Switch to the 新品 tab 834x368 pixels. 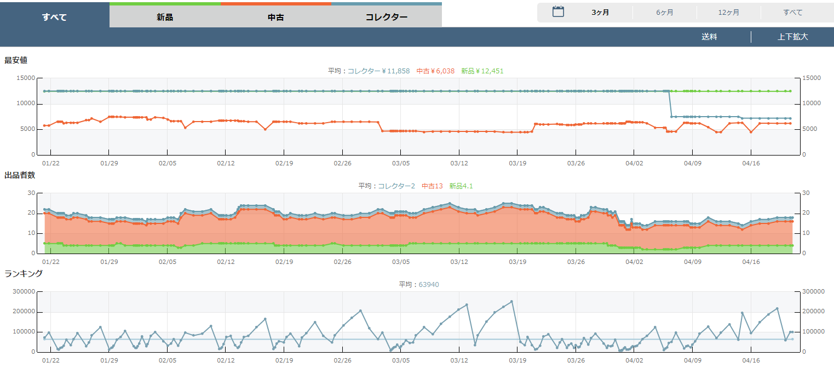pos(165,17)
